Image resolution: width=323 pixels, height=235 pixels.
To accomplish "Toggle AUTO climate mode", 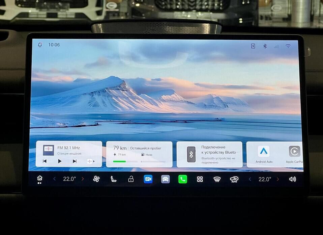I will [x=234, y=179].
